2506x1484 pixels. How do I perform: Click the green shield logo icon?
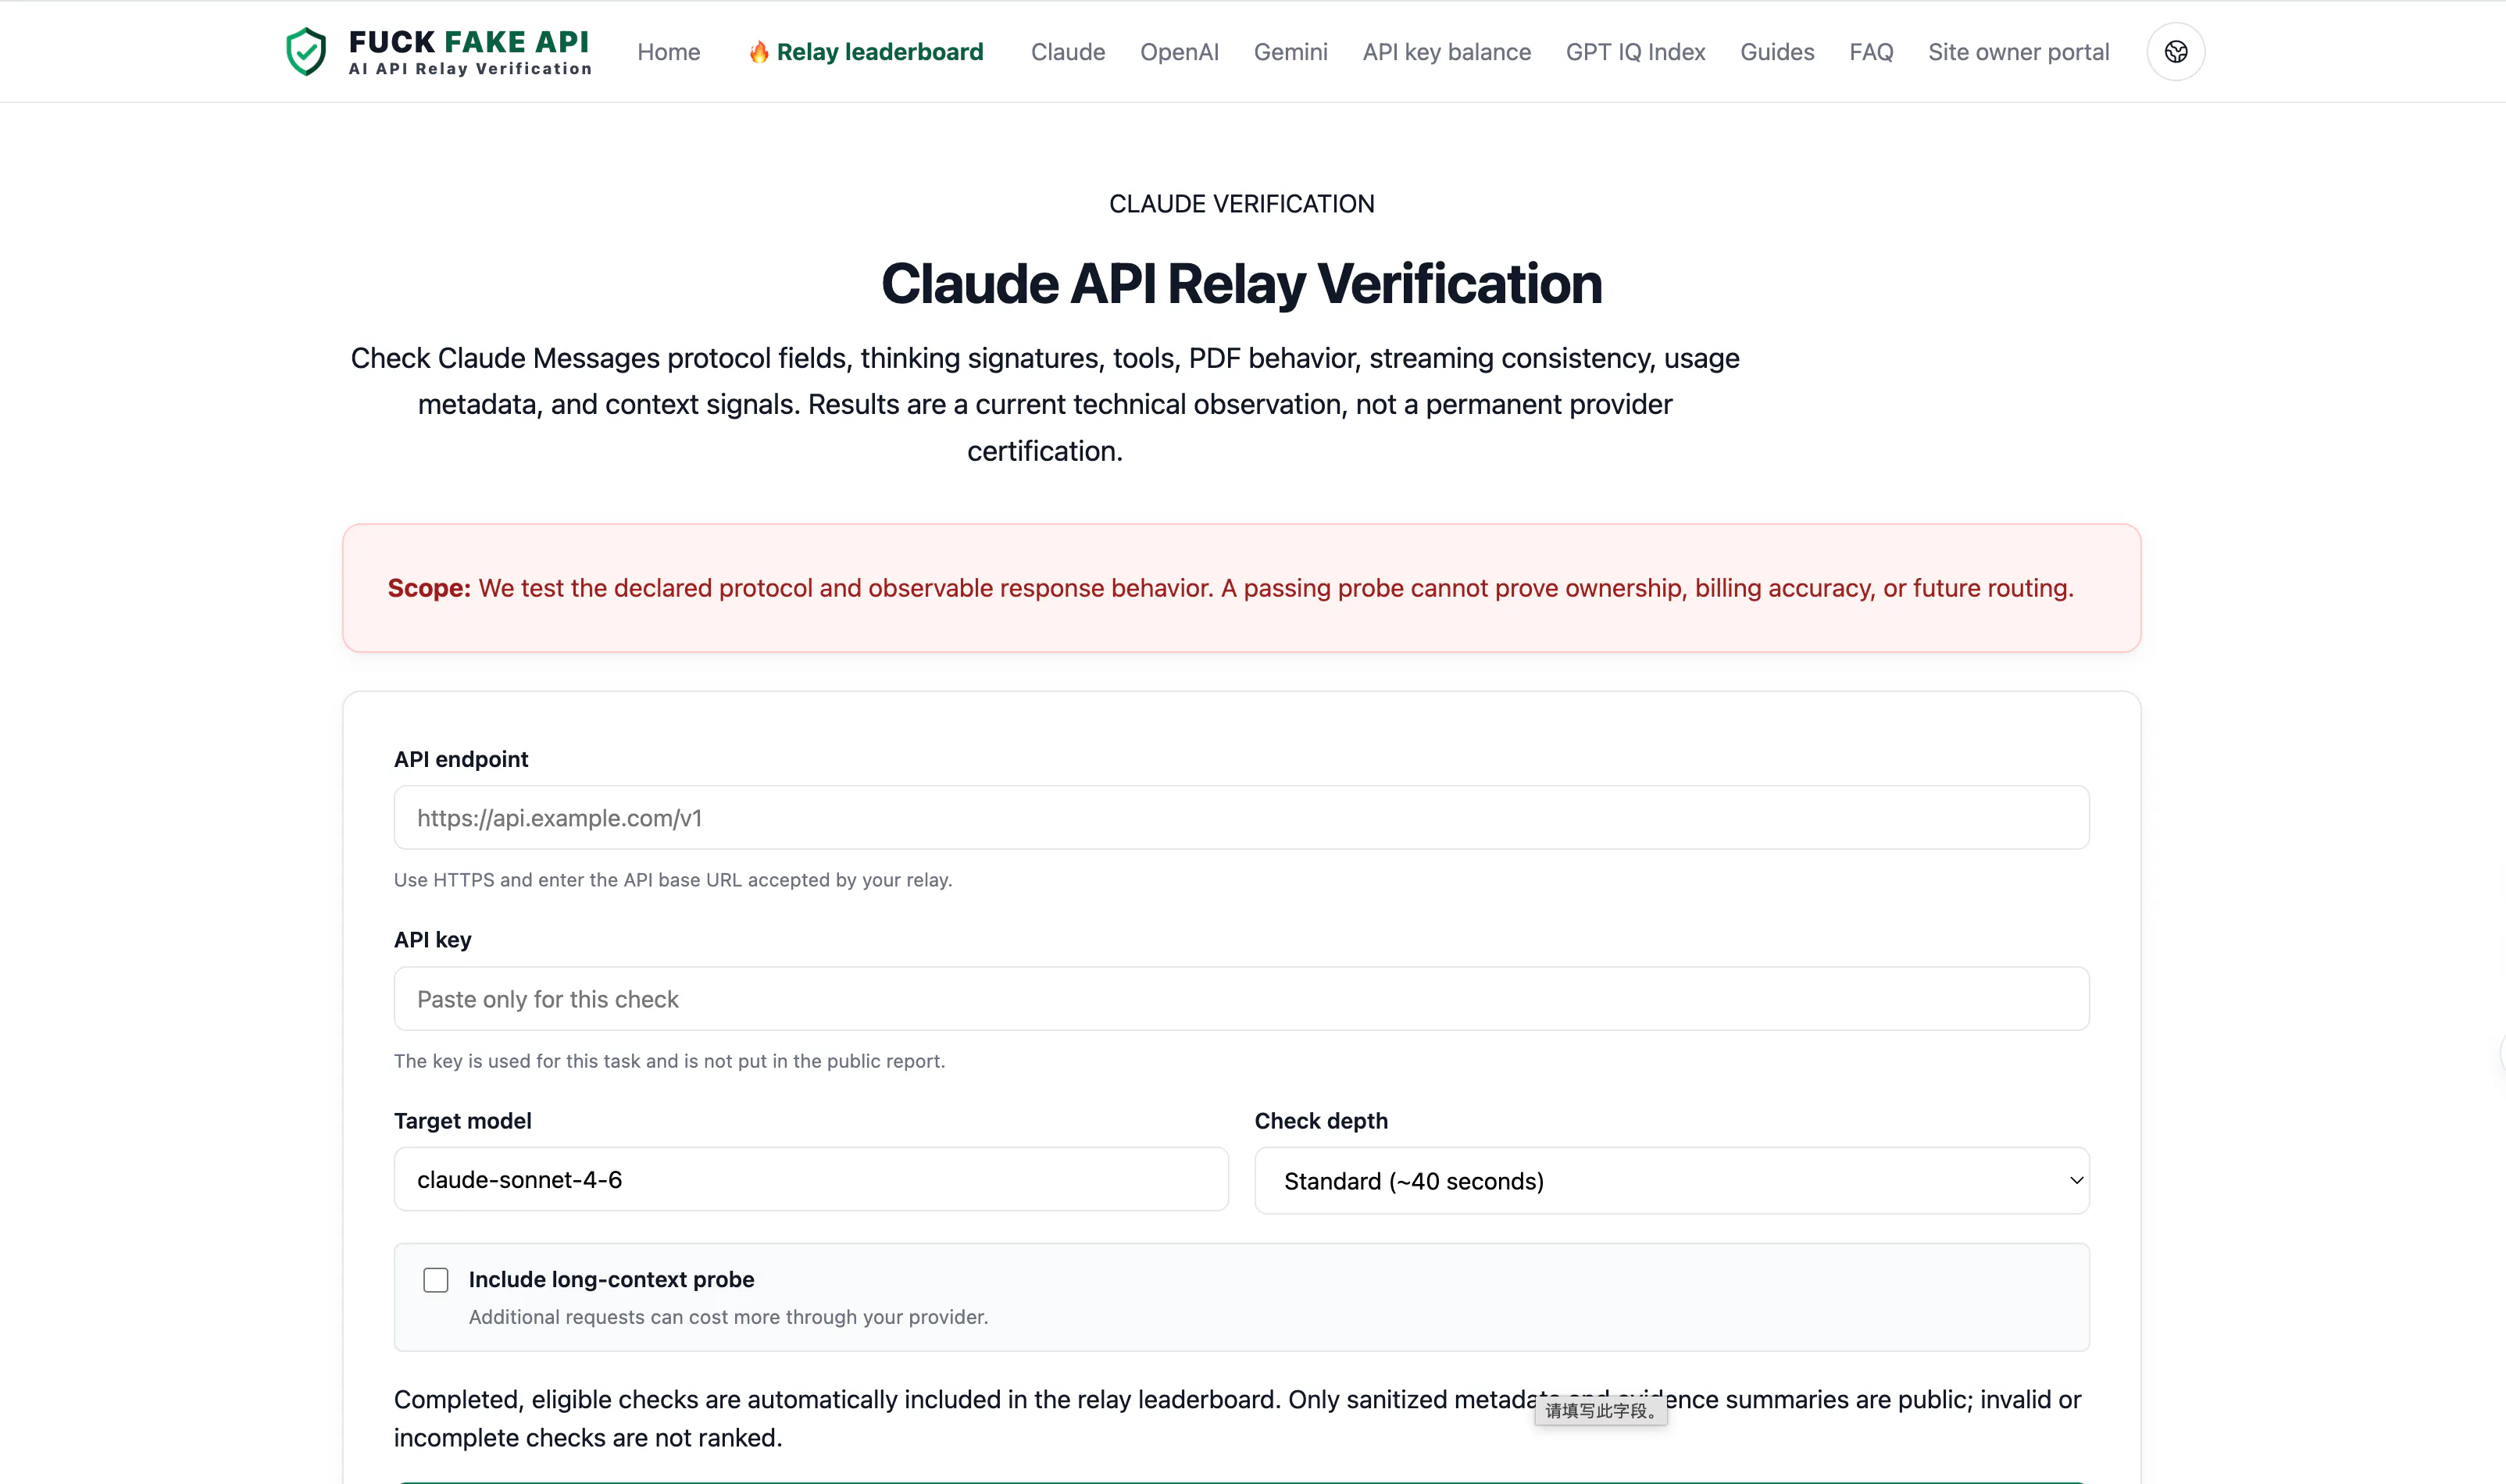[x=306, y=51]
